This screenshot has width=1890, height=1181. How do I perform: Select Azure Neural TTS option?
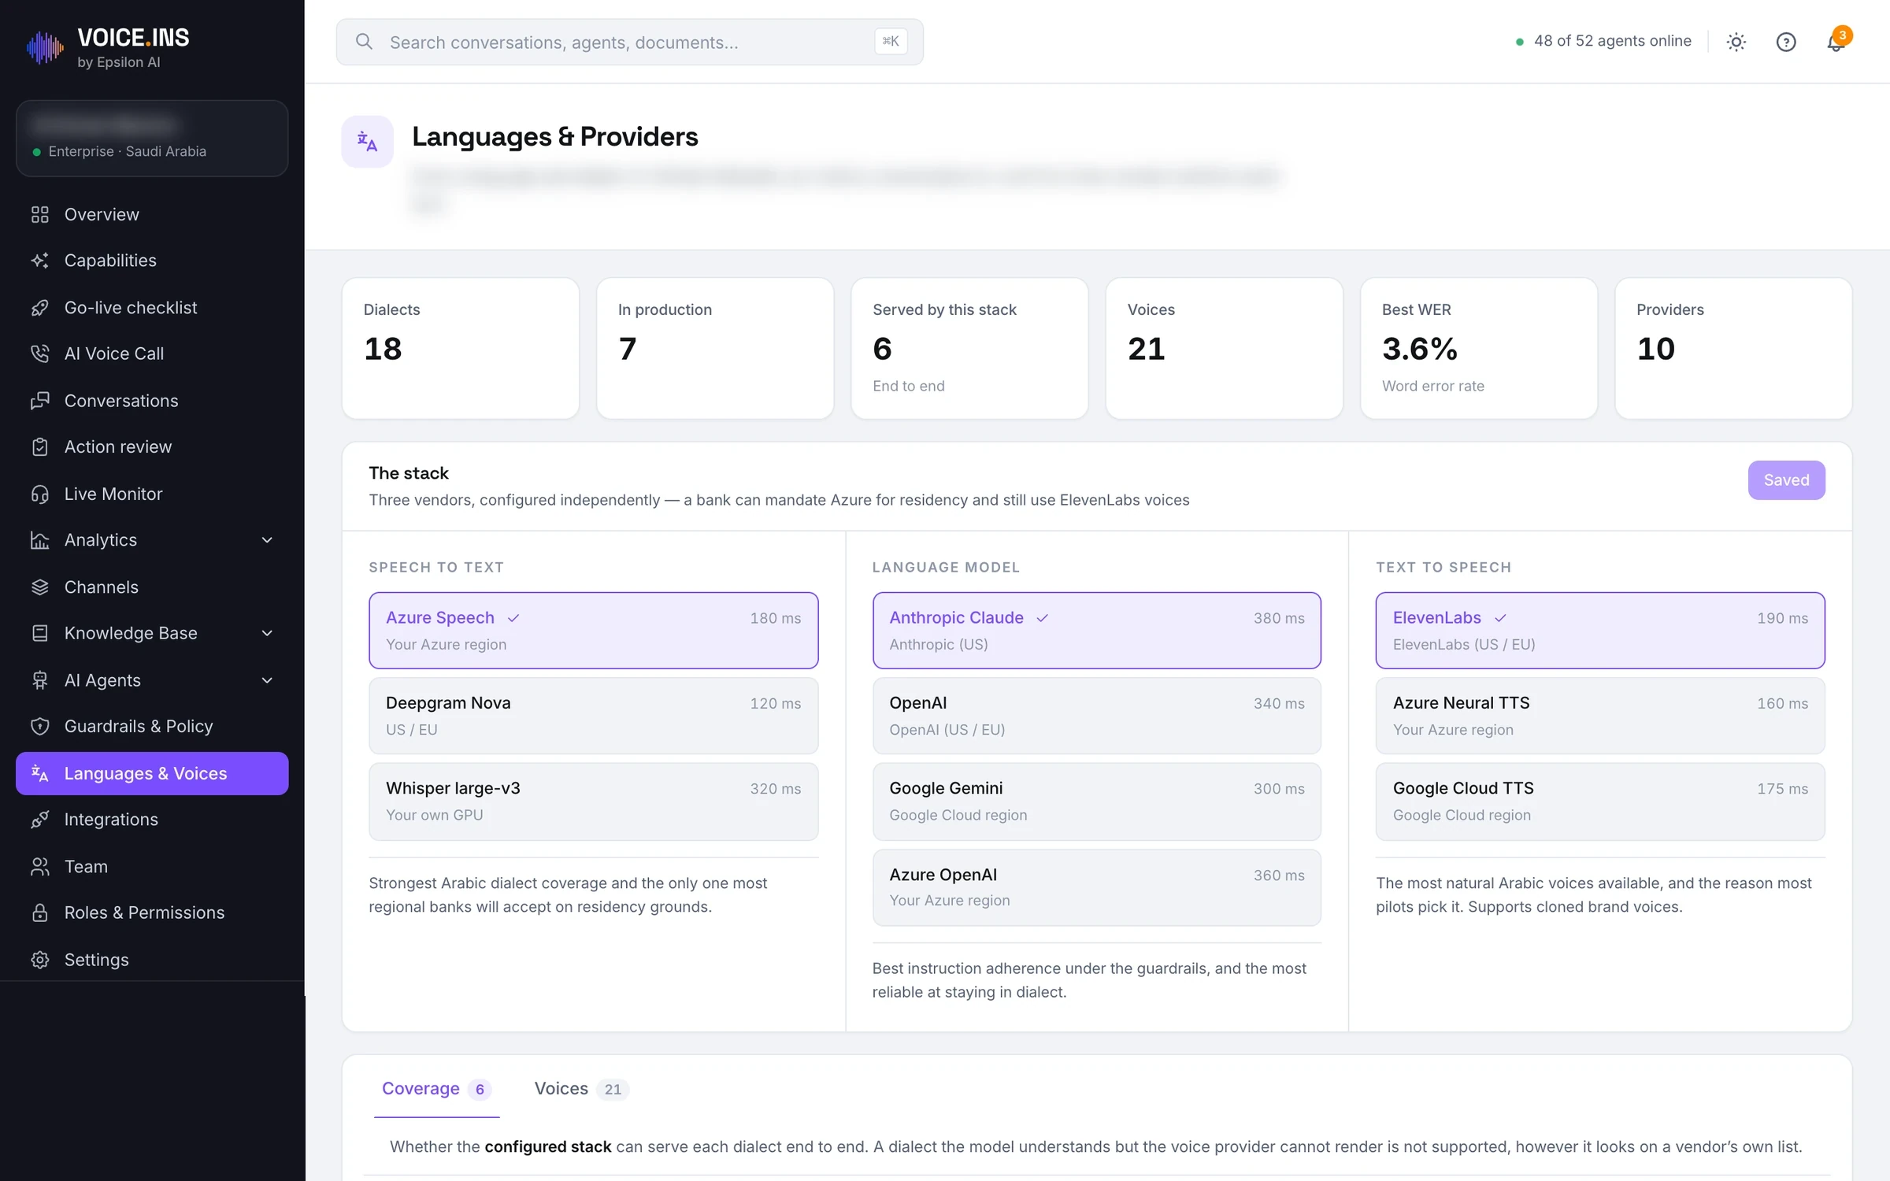coord(1600,716)
